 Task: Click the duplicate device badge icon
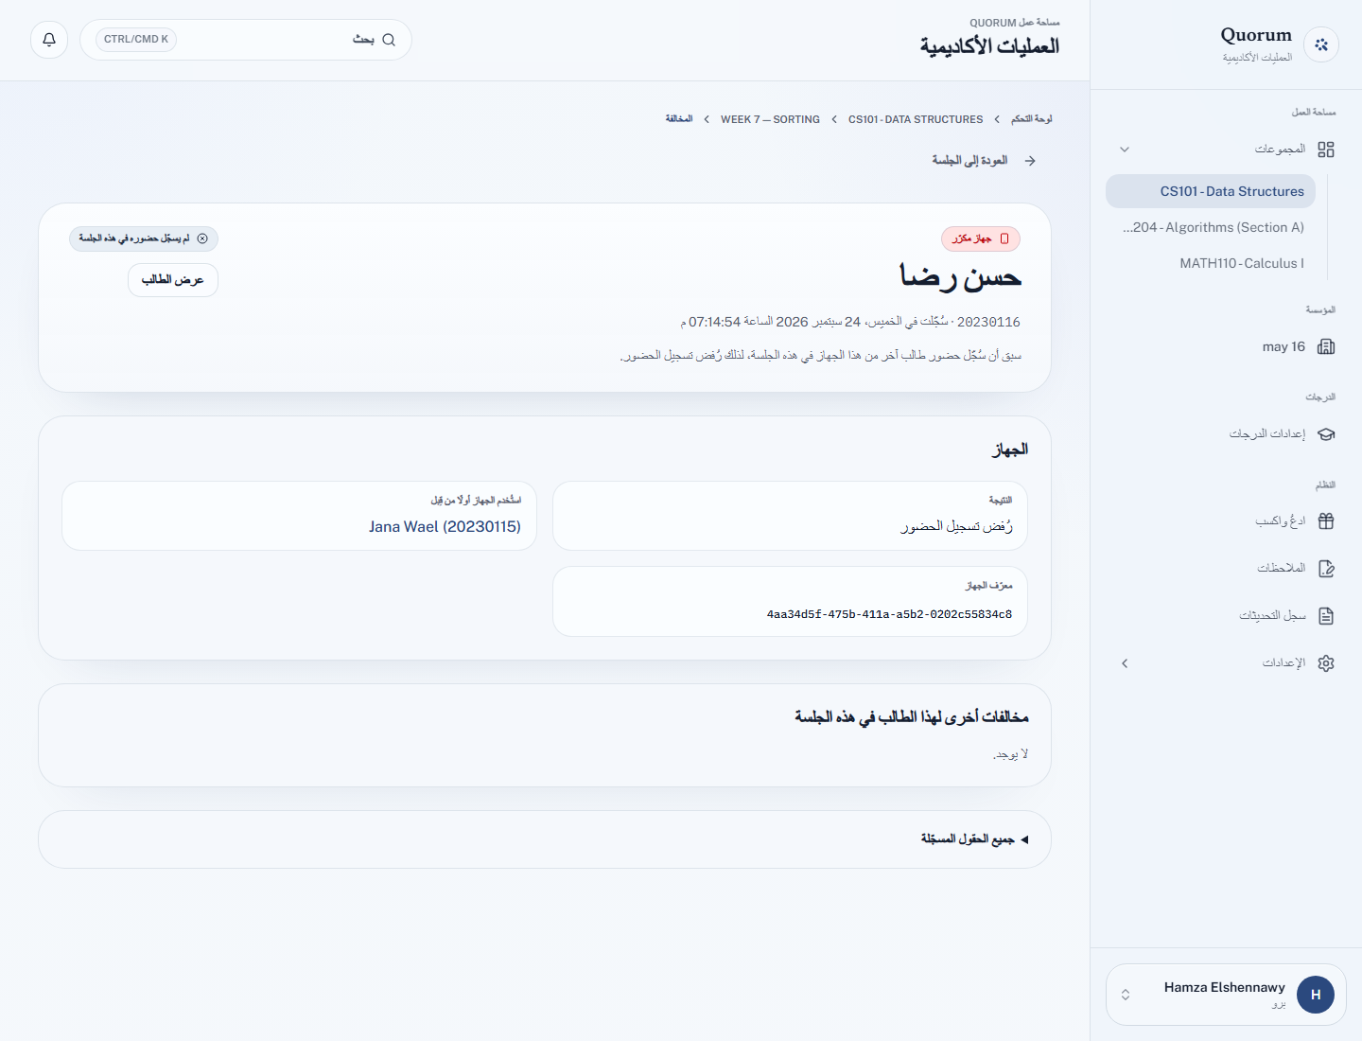click(1004, 238)
